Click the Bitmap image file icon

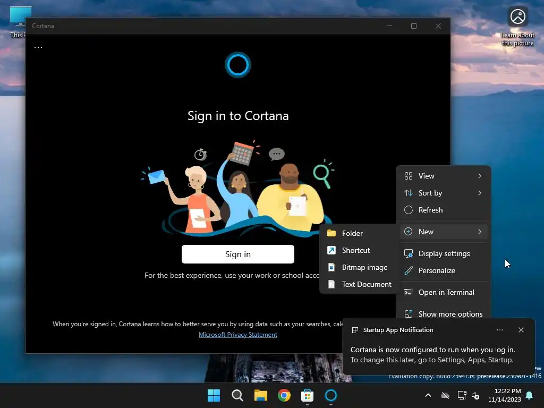click(331, 267)
